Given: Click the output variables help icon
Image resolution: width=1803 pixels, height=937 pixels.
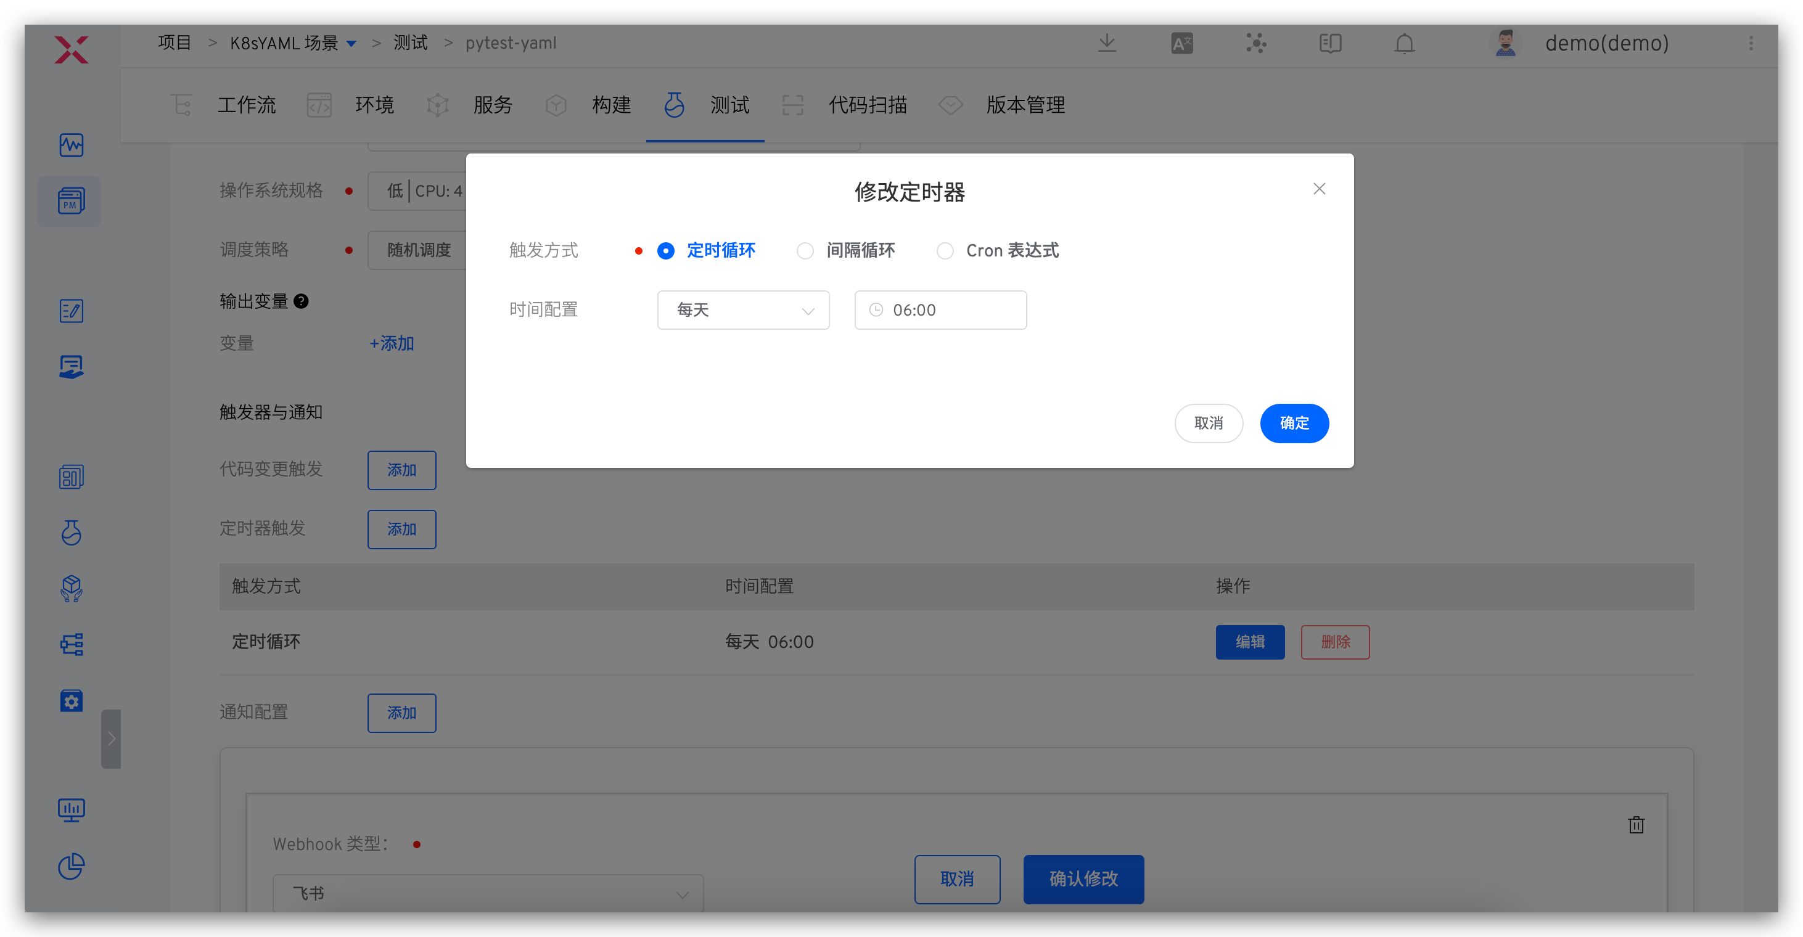Looking at the screenshot, I should 301,301.
